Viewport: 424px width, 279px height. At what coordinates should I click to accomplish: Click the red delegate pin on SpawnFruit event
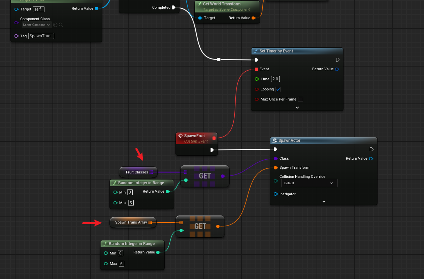tap(214, 138)
